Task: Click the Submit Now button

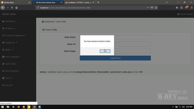Action: tap(115, 58)
